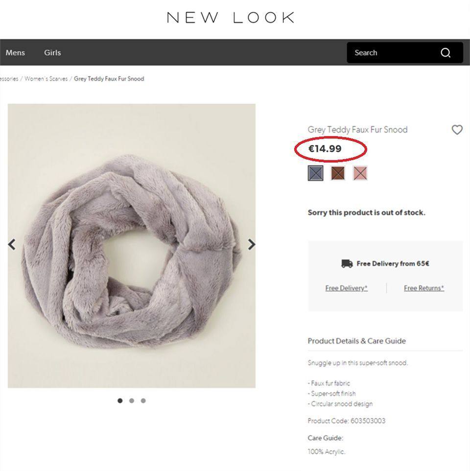Select second image carousel dot
Viewport: 470px width, 471px height.
132,400
